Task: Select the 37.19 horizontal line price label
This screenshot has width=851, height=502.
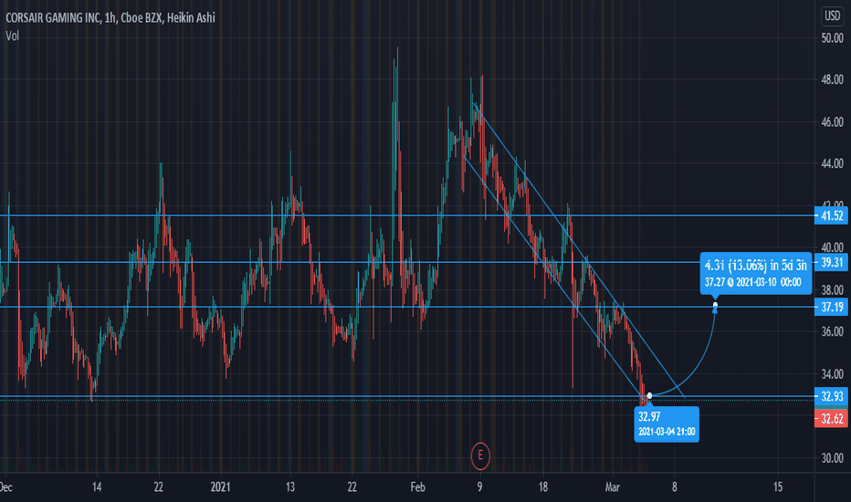Action: point(832,308)
